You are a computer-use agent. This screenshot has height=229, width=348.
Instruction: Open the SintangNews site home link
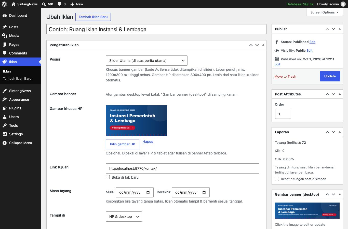click(x=24, y=4)
